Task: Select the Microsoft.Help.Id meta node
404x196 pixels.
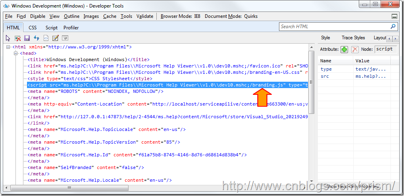Action: point(137,155)
